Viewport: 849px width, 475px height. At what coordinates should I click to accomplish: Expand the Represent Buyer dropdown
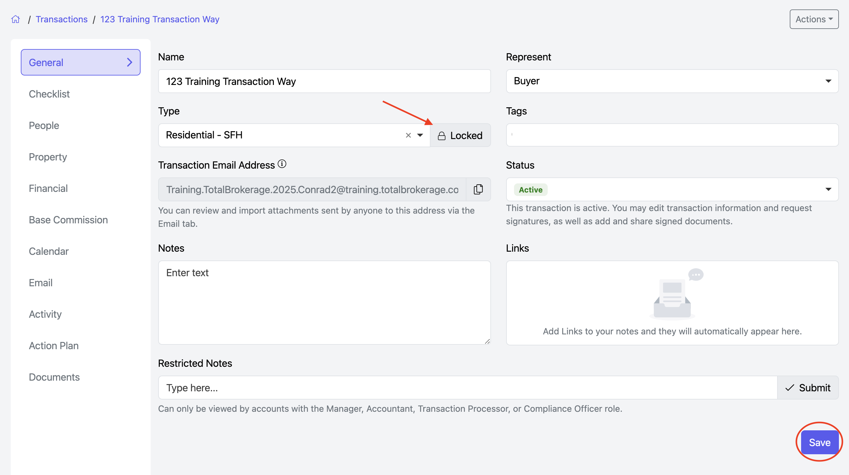pos(828,81)
